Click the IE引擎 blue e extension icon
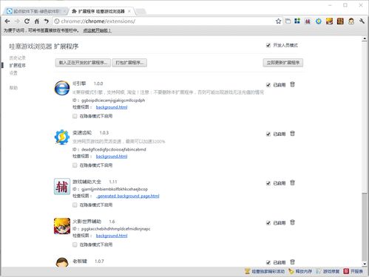This screenshot has width=369, height=277. pos(62,88)
